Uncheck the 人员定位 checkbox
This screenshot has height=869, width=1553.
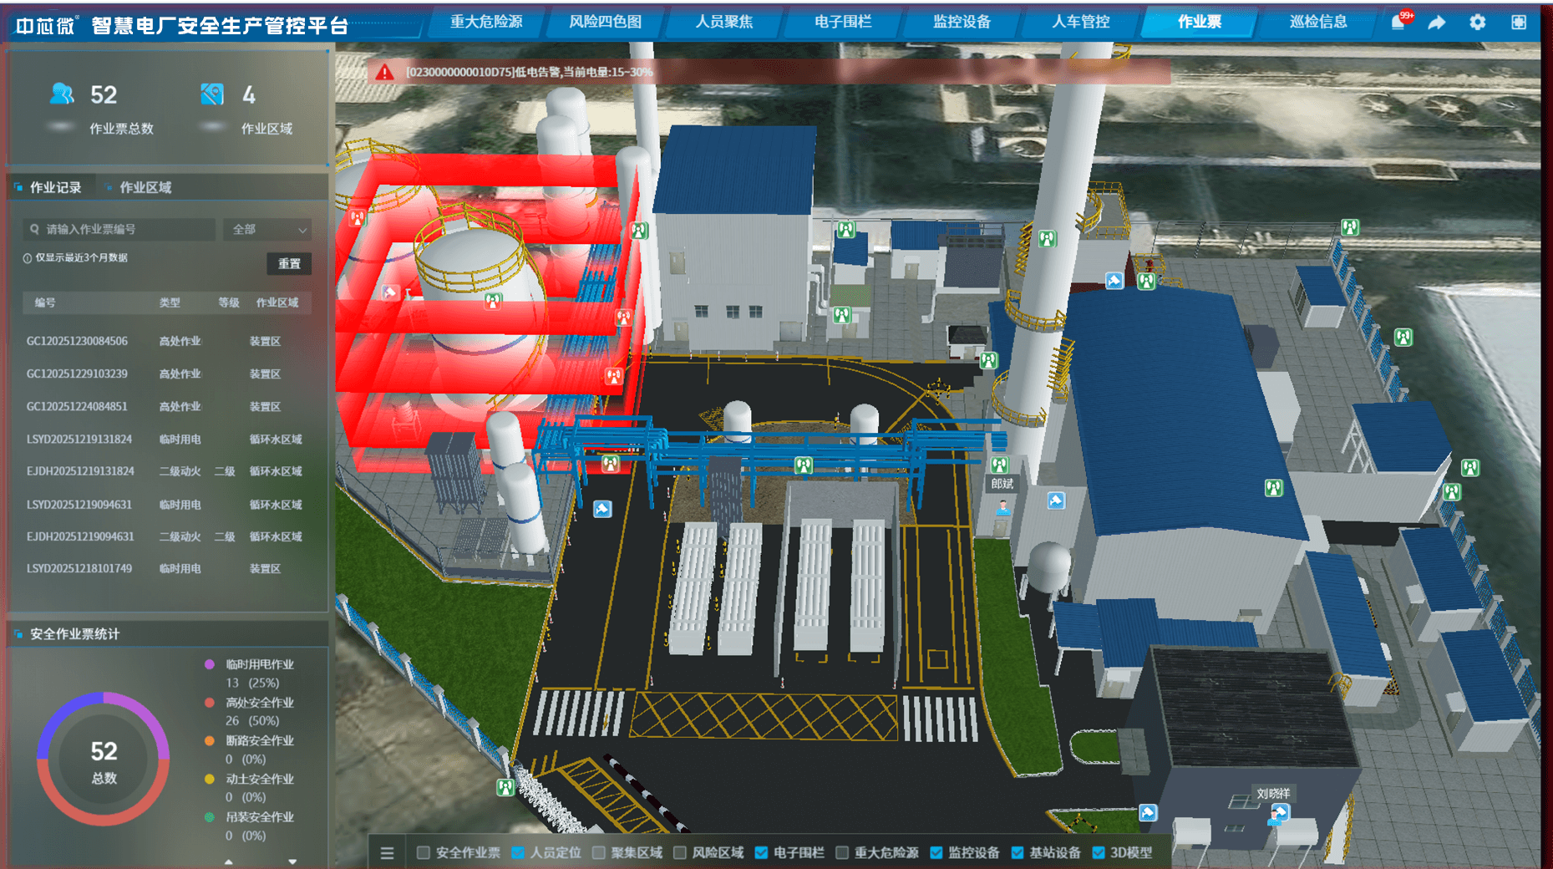(x=518, y=853)
